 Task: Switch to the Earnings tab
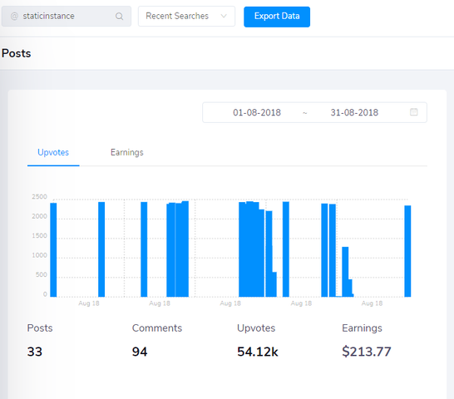[x=127, y=152]
